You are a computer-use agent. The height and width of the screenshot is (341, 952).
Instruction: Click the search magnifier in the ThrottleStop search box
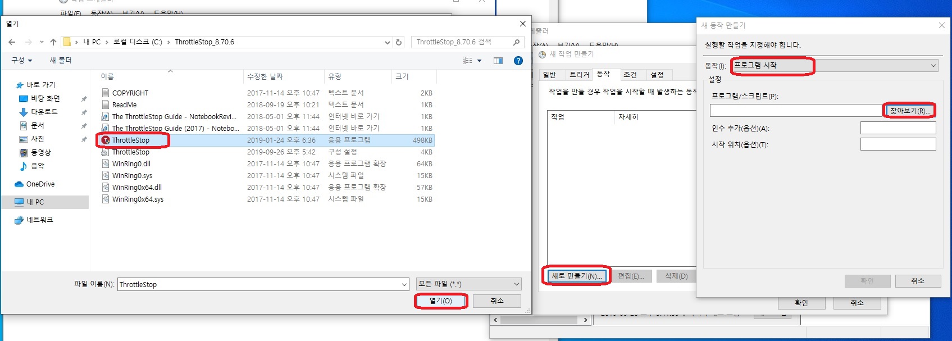tap(516, 42)
